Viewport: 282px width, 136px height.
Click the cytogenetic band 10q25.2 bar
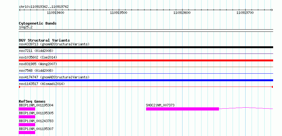click(146, 31)
